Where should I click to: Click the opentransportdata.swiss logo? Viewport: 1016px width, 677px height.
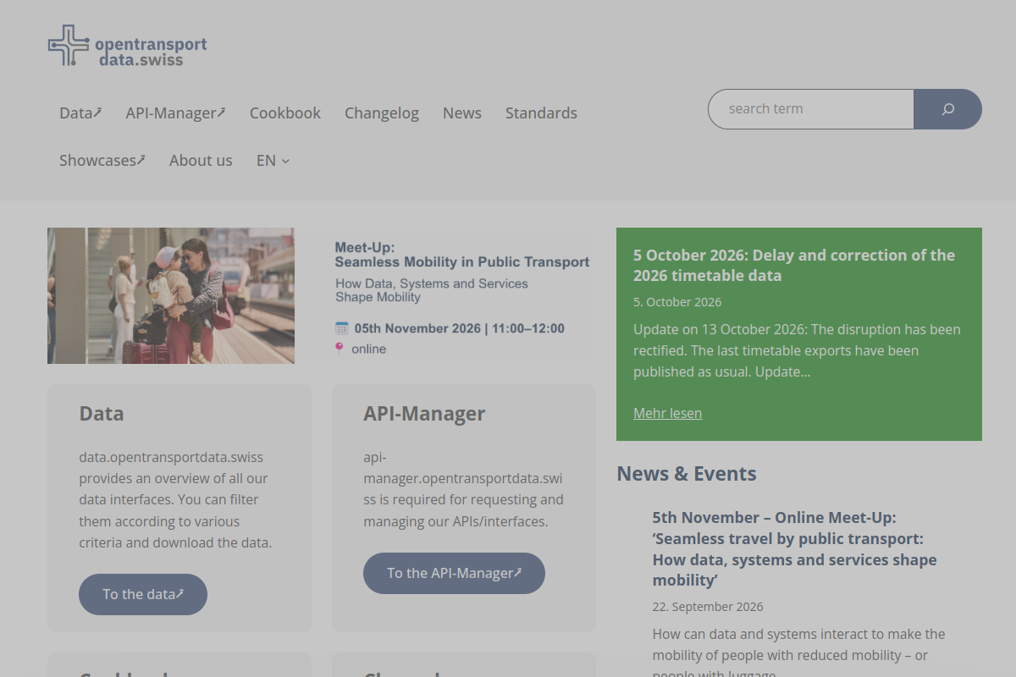tap(127, 46)
